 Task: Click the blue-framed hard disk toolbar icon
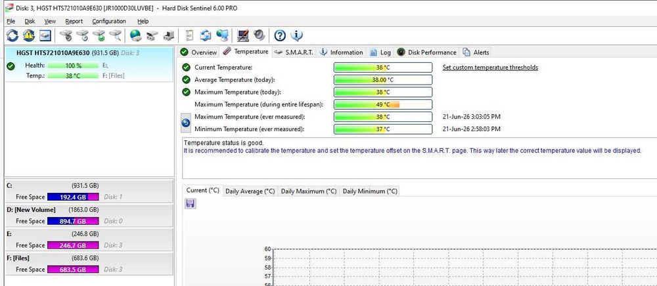[x=45, y=35]
